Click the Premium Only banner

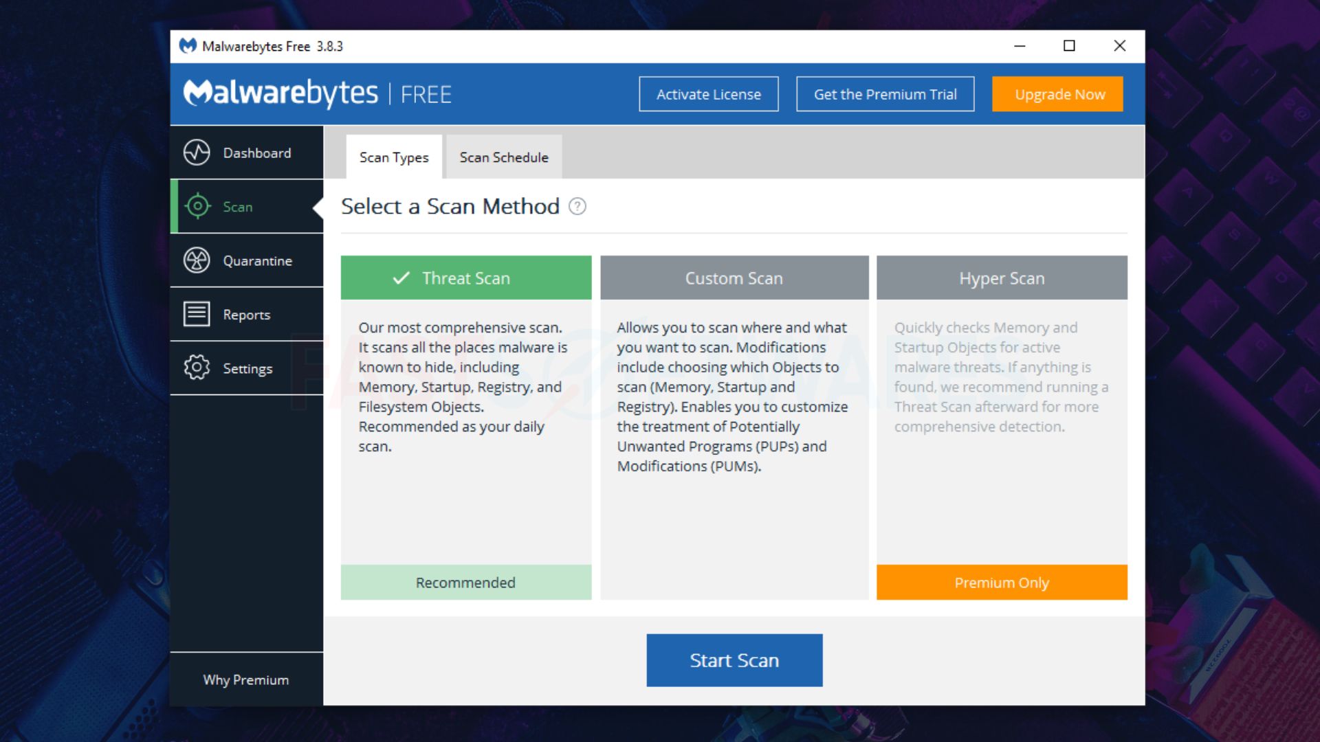(1002, 583)
